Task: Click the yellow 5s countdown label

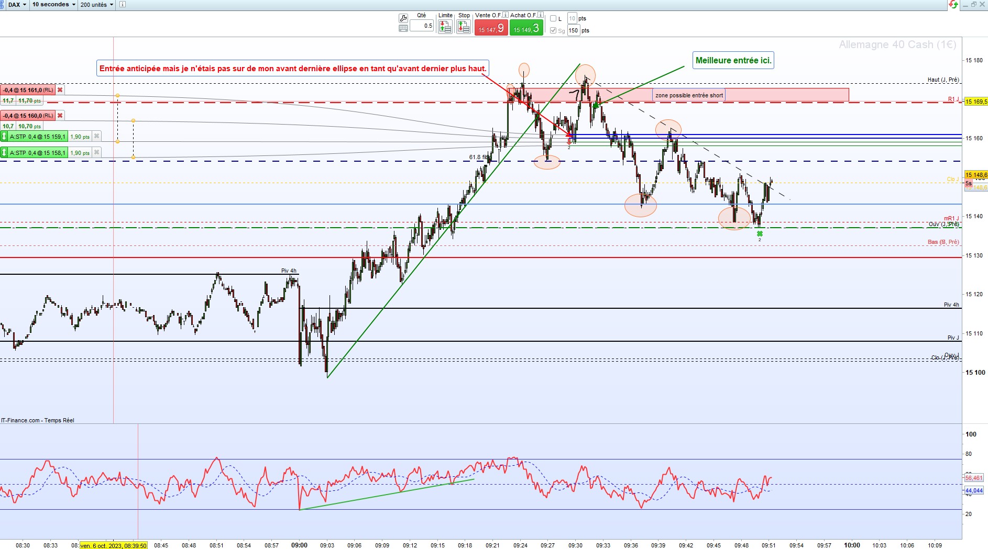Action: 969,184
